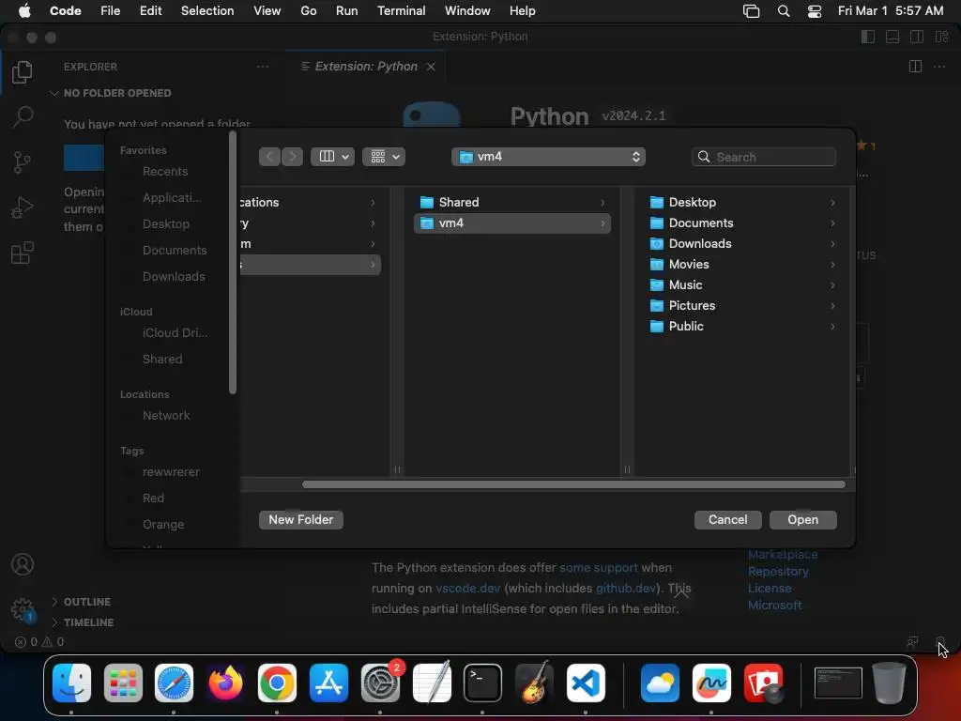Select the Public folder

click(x=742, y=326)
